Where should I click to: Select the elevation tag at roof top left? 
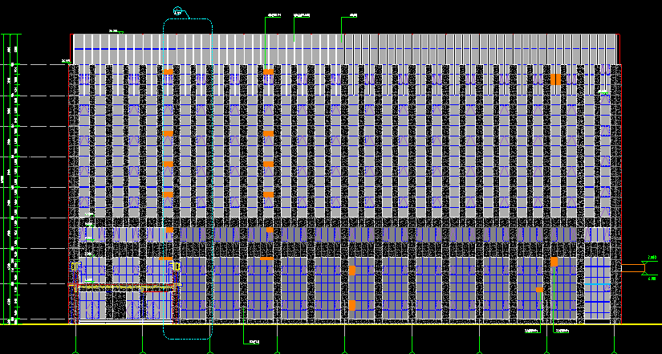(x=116, y=31)
